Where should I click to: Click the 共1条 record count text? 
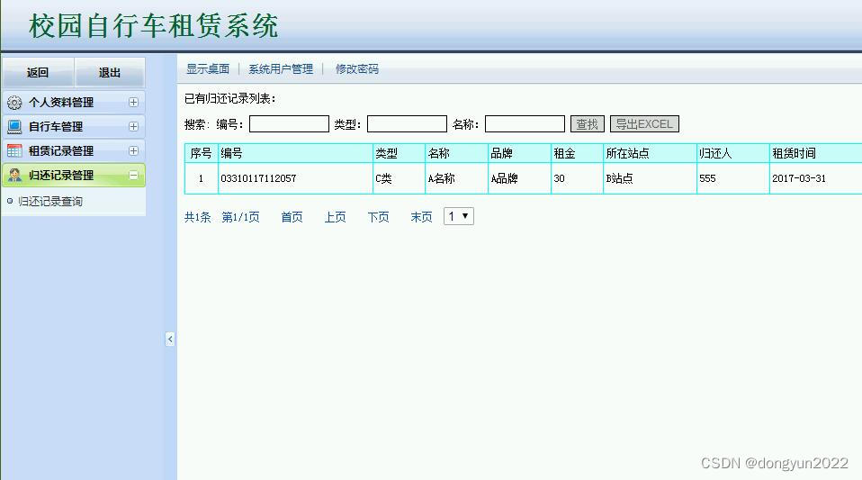197,217
